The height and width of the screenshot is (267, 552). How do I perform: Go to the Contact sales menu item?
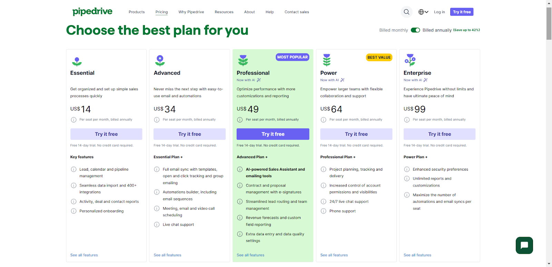297,12
